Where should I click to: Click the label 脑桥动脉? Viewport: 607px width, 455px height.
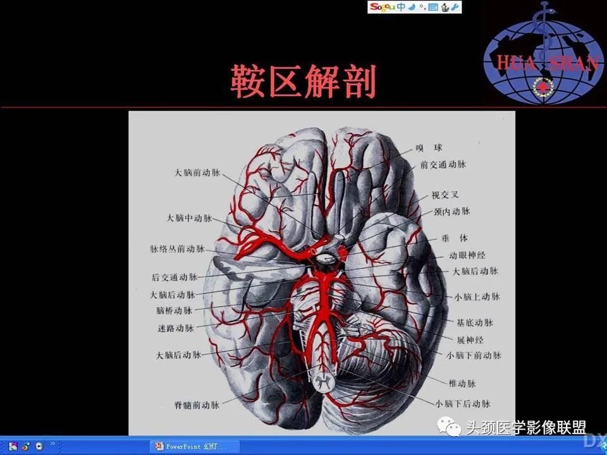[x=175, y=310]
